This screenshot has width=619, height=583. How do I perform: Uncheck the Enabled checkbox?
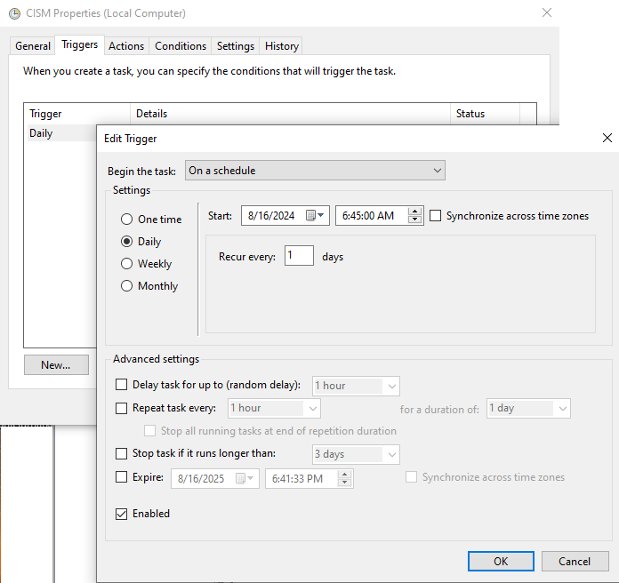(122, 514)
